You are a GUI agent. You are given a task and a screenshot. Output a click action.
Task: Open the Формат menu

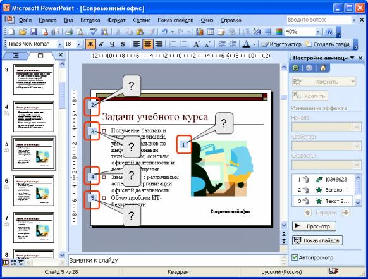tap(116, 20)
